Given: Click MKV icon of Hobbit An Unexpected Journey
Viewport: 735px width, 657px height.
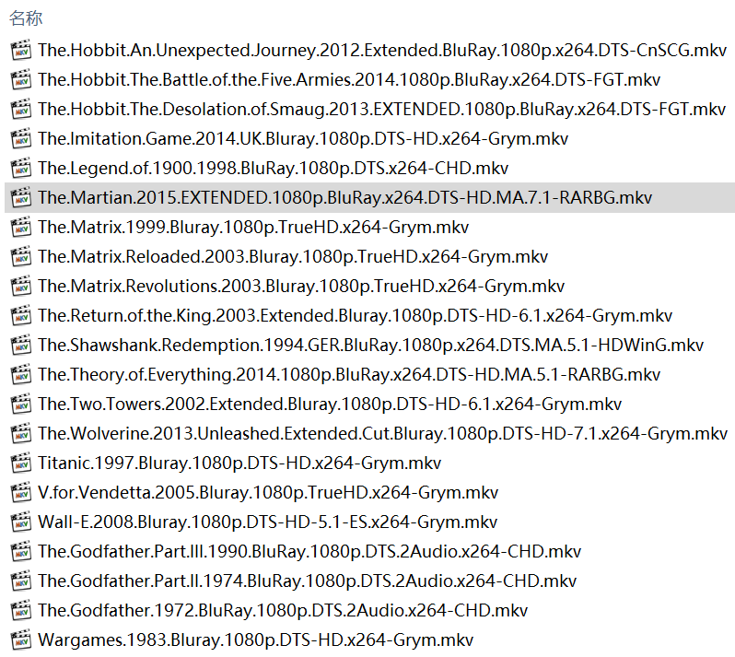Looking at the screenshot, I should (x=21, y=50).
